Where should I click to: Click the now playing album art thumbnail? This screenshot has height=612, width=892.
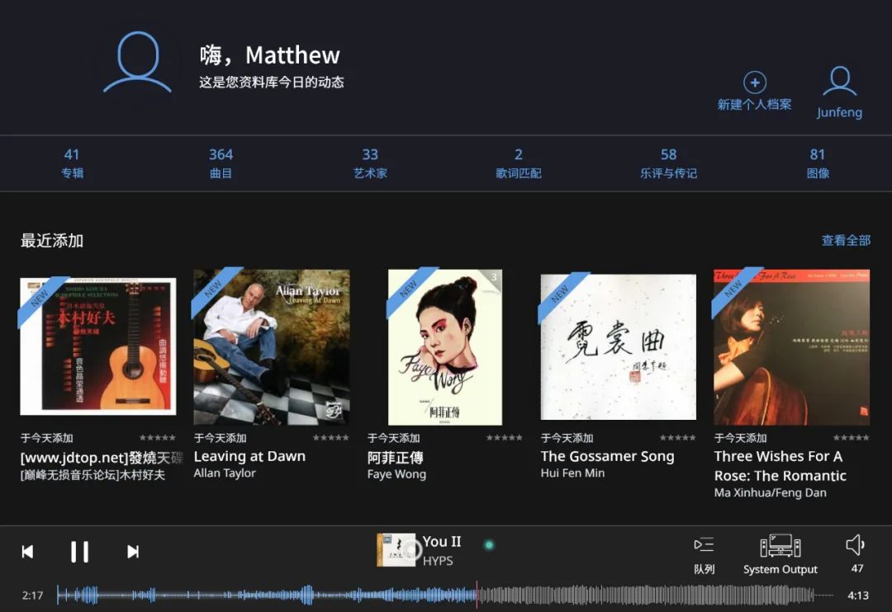pyautogui.click(x=396, y=549)
